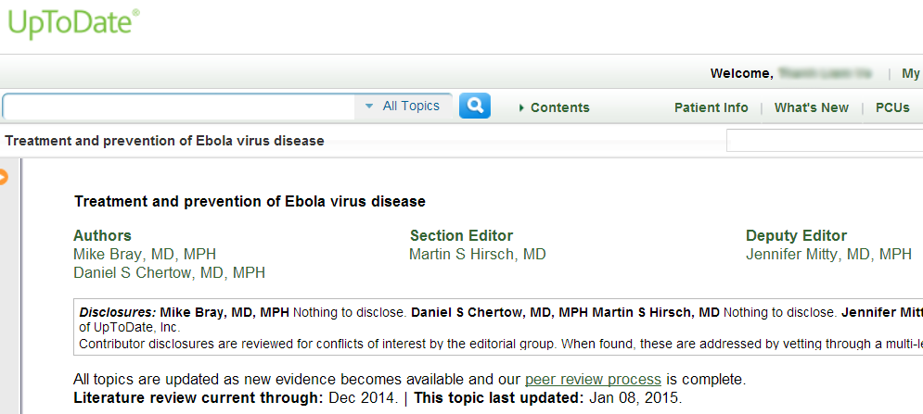This screenshot has width=923, height=414.
Task: Open Patient Info menu item
Action: 711,107
